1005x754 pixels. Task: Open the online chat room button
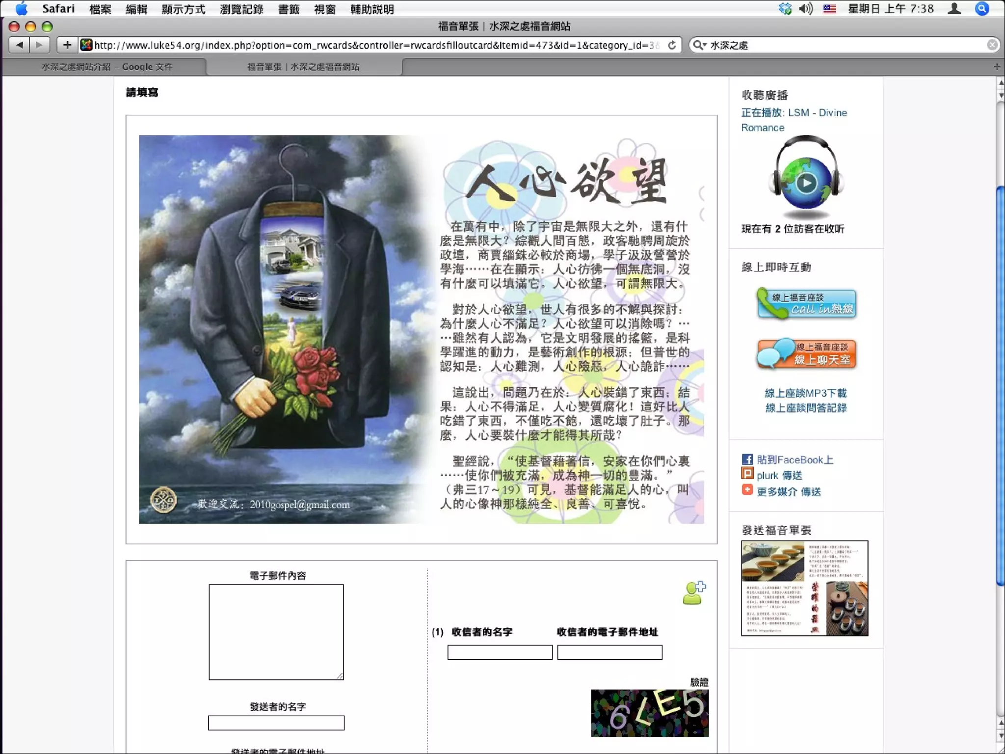[806, 354]
